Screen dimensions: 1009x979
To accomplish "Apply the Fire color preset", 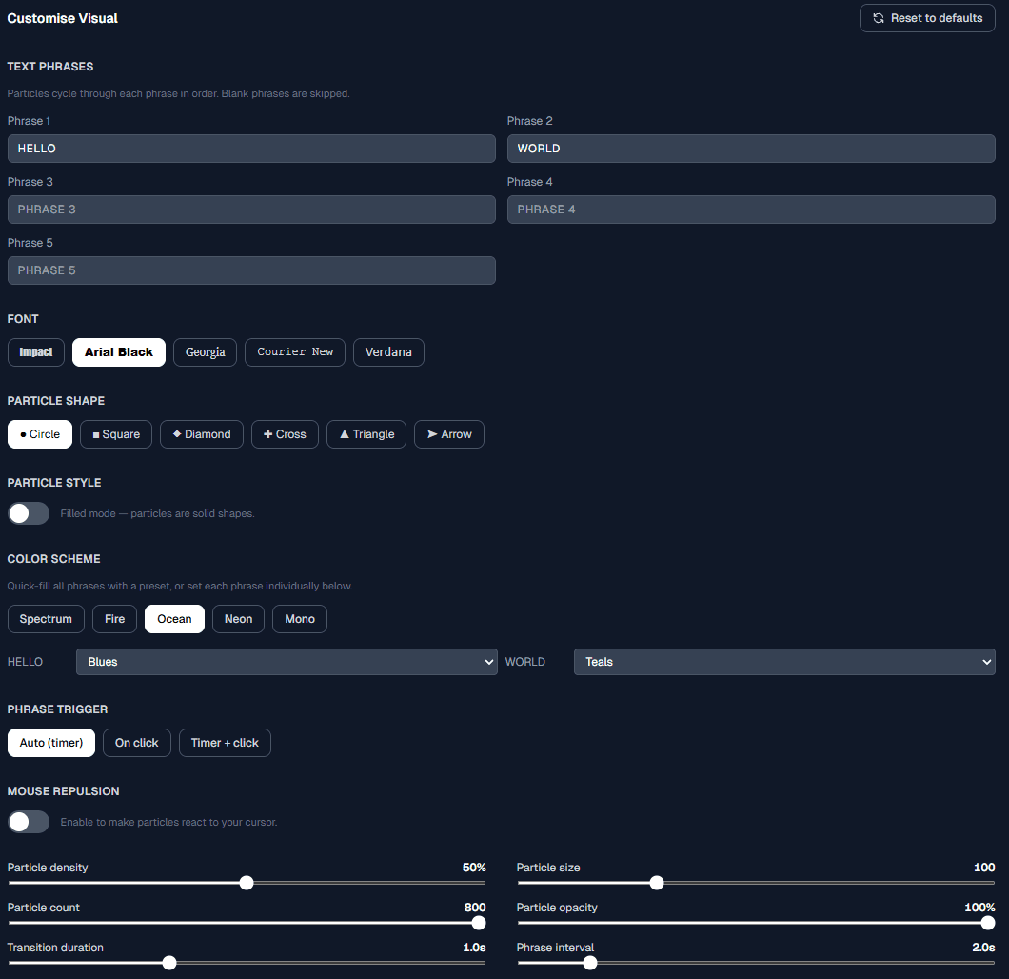I will [x=114, y=619].
